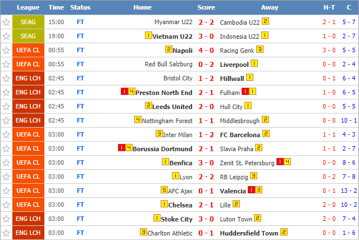This screenshot has width=359, height=240.
Task: Click red card icon beside Fulham
Action: point(245,92)
